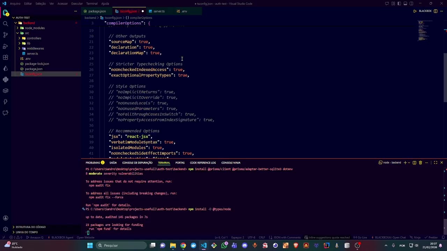Open Windows Start button on taskbar
The width and height of the screenshot is (447, 251).
[x=90, y=245]
